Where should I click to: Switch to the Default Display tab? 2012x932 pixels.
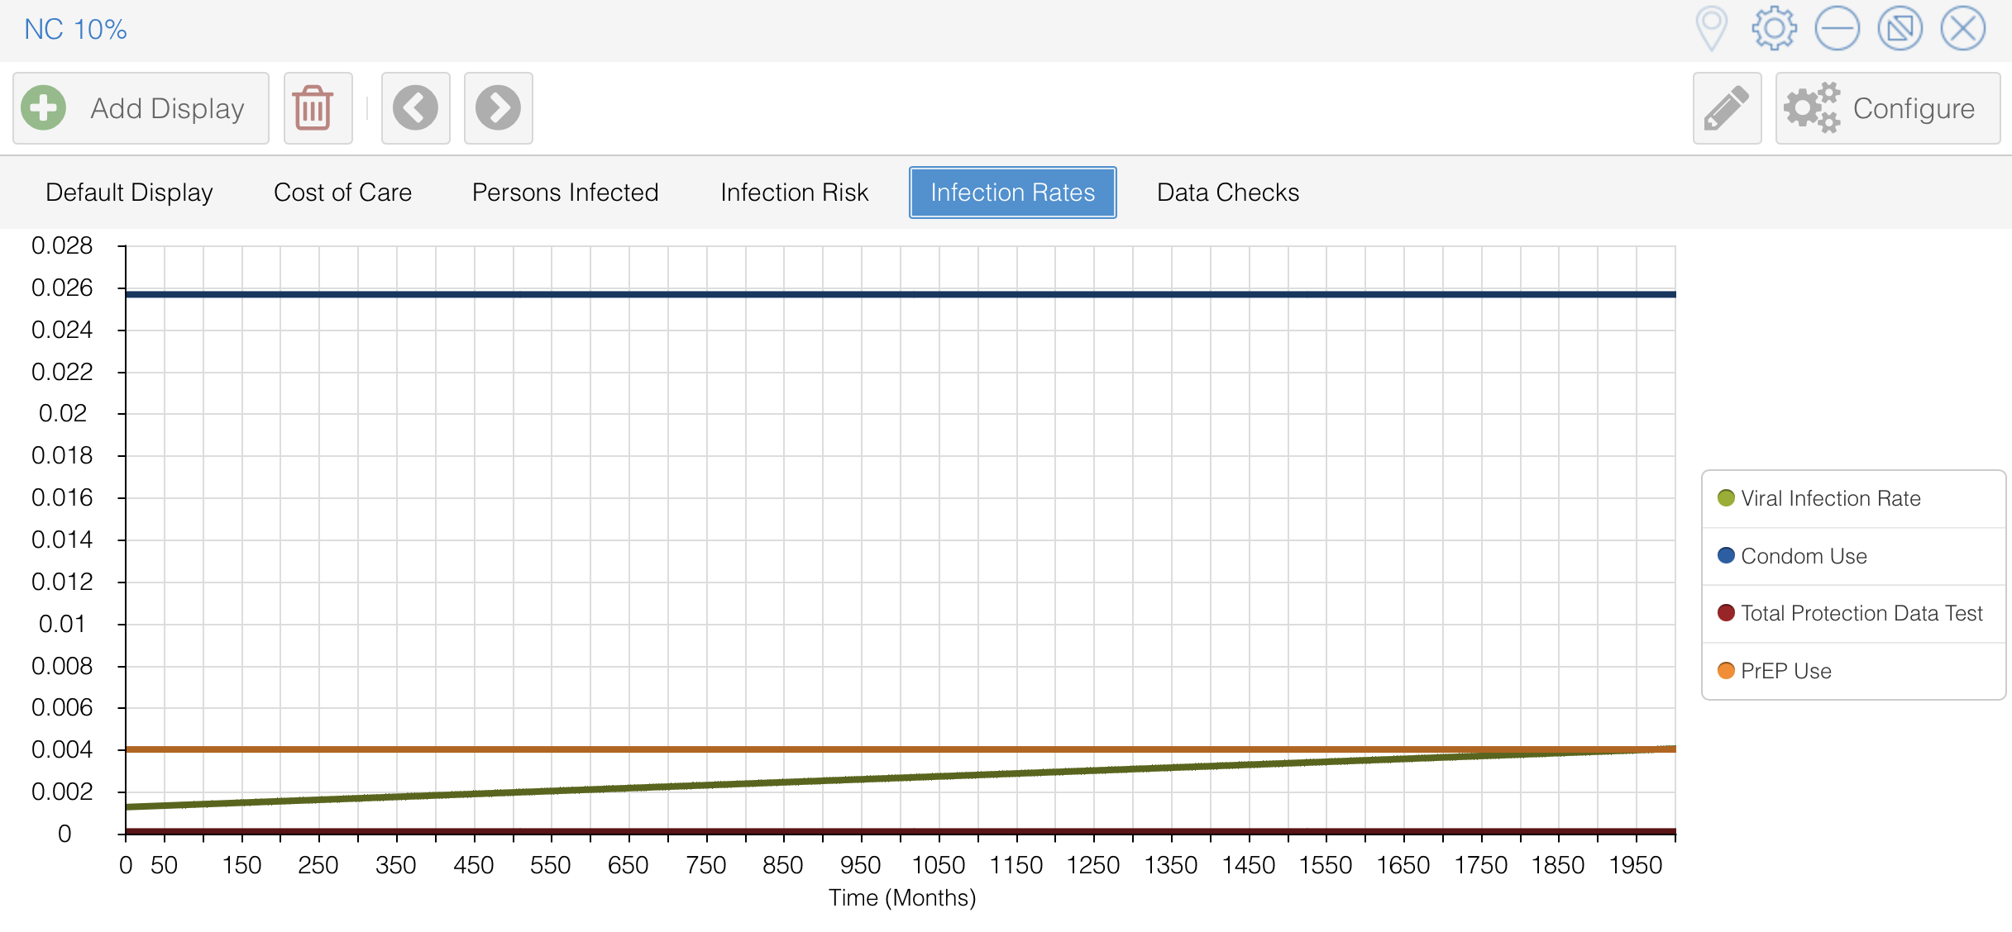point(129,193)
